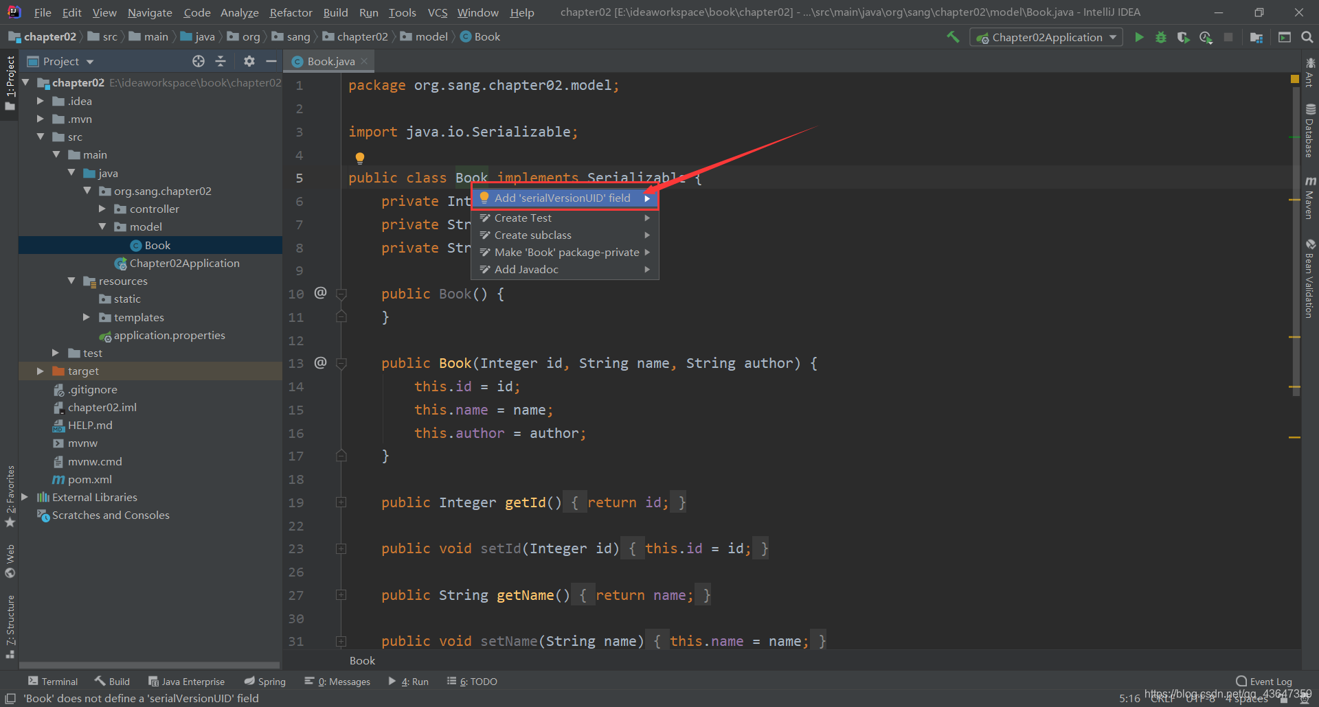Toggle tool window bars icon in status corner
This screenshot has width=1319, height=707.
(x=10, y=698)
